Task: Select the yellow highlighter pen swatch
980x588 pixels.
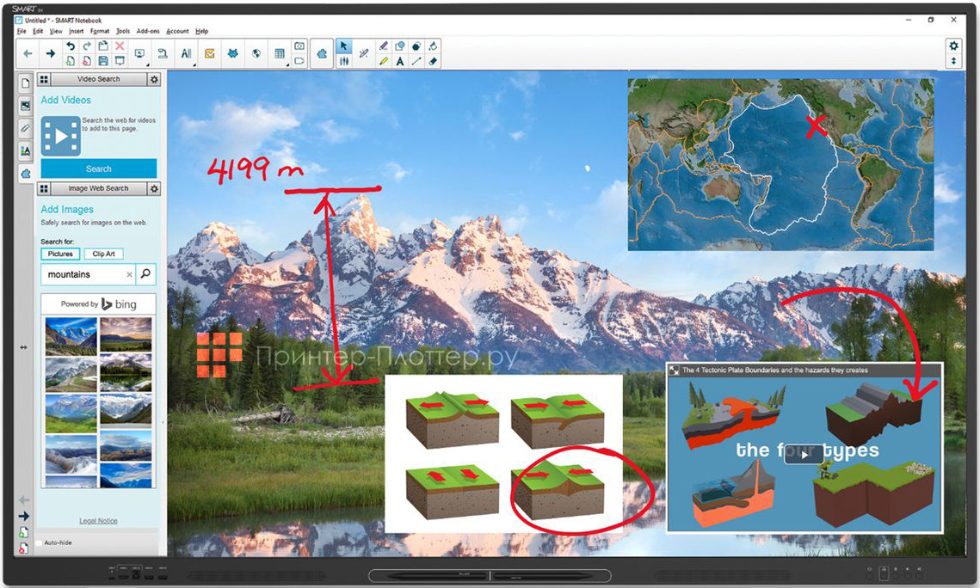Action: pyautogui.click(x=383, y=60)
